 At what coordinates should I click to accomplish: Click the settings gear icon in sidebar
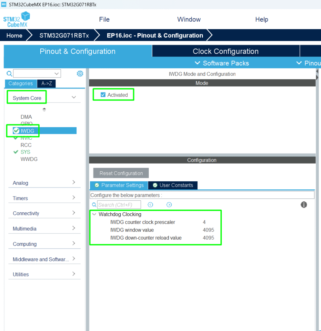pyautogui.click(x=80, y=74)
